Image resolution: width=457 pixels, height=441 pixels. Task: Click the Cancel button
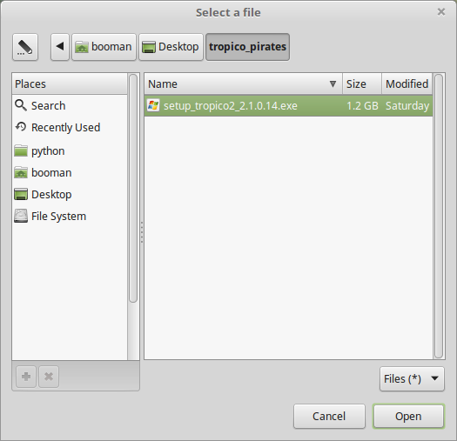tap(329, 416)
